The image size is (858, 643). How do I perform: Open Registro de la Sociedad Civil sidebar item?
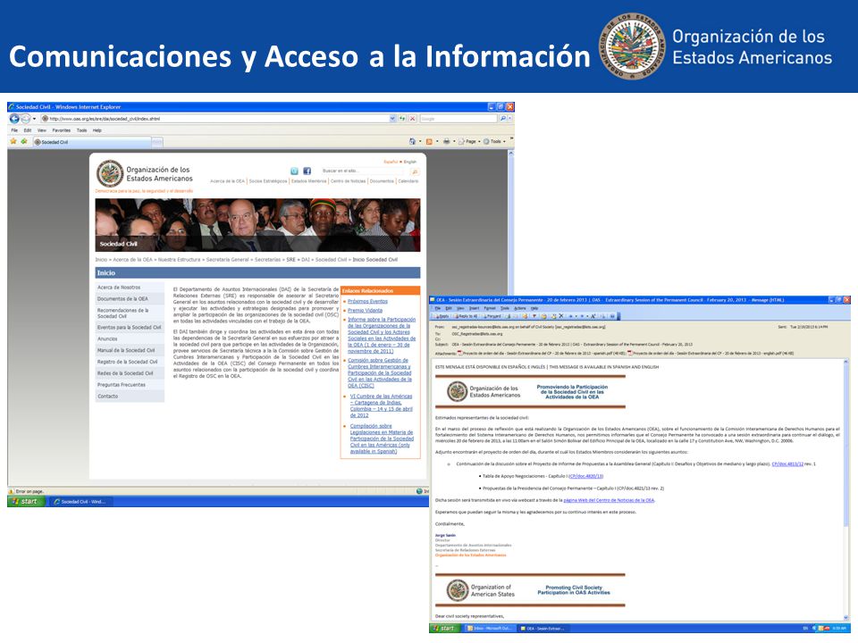[x=130, y=362]
